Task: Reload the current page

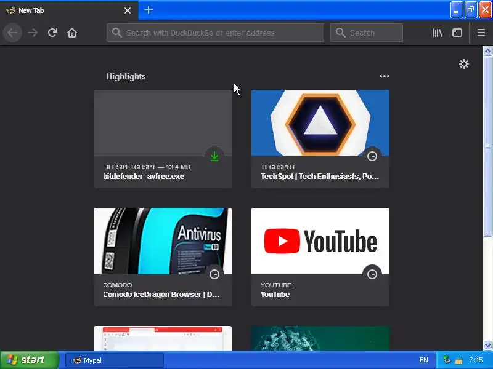Action: pyautogui.click(x=52, y=33)
